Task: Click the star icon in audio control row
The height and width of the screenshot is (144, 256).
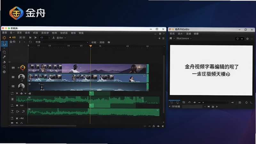Action: pos(21,93)
